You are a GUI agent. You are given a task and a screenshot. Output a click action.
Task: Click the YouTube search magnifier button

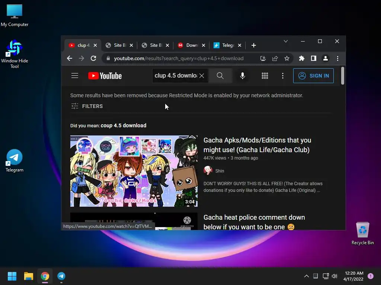(x=220, y=76)
